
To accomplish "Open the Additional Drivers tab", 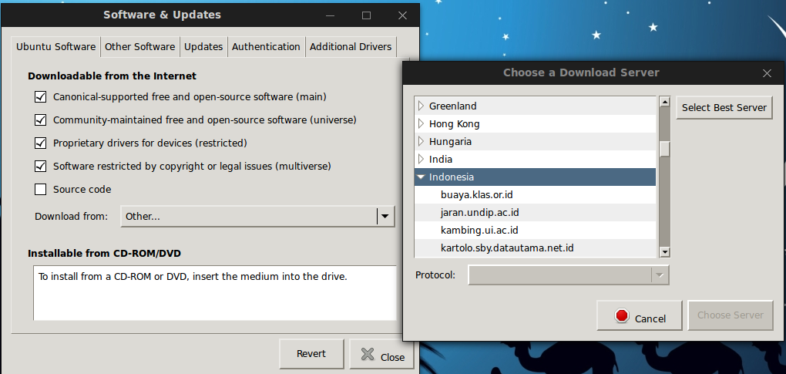I will click(351, 46).
